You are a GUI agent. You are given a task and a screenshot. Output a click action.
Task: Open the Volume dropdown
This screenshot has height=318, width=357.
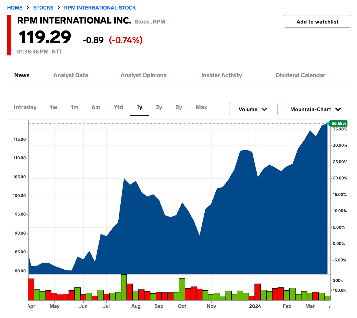pyautogui.click(x=253, y=109)
